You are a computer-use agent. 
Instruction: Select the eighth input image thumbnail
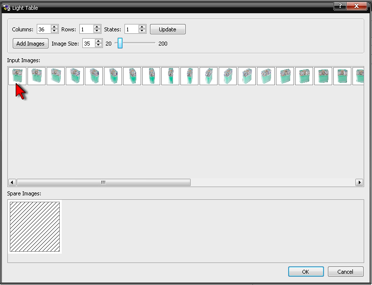click(x=151, y=76)
